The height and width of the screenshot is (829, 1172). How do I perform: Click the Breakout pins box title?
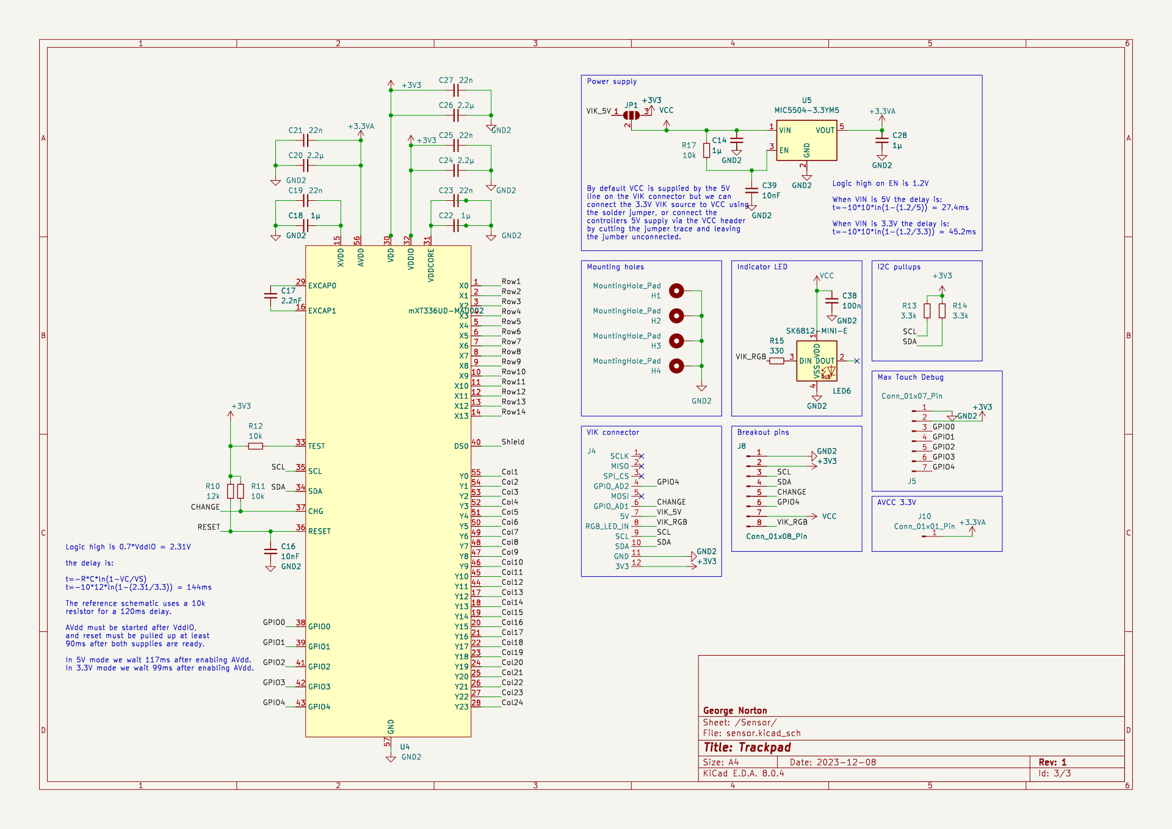763,432
